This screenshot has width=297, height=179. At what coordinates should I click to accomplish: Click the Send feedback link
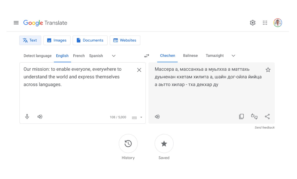[x=265, y=127]
